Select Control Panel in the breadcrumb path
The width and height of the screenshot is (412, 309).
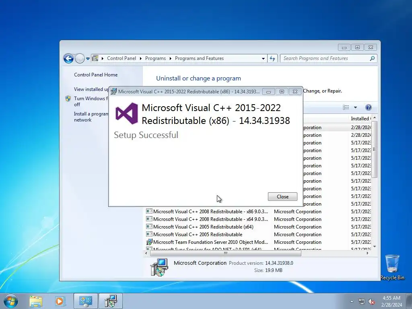(122, 58)
